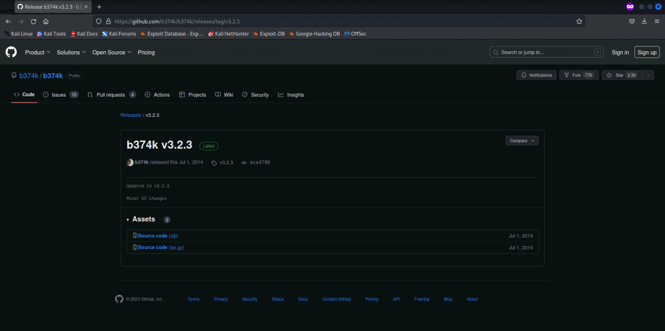
Task: Click the footer Training link
Action: click(421, 299)
